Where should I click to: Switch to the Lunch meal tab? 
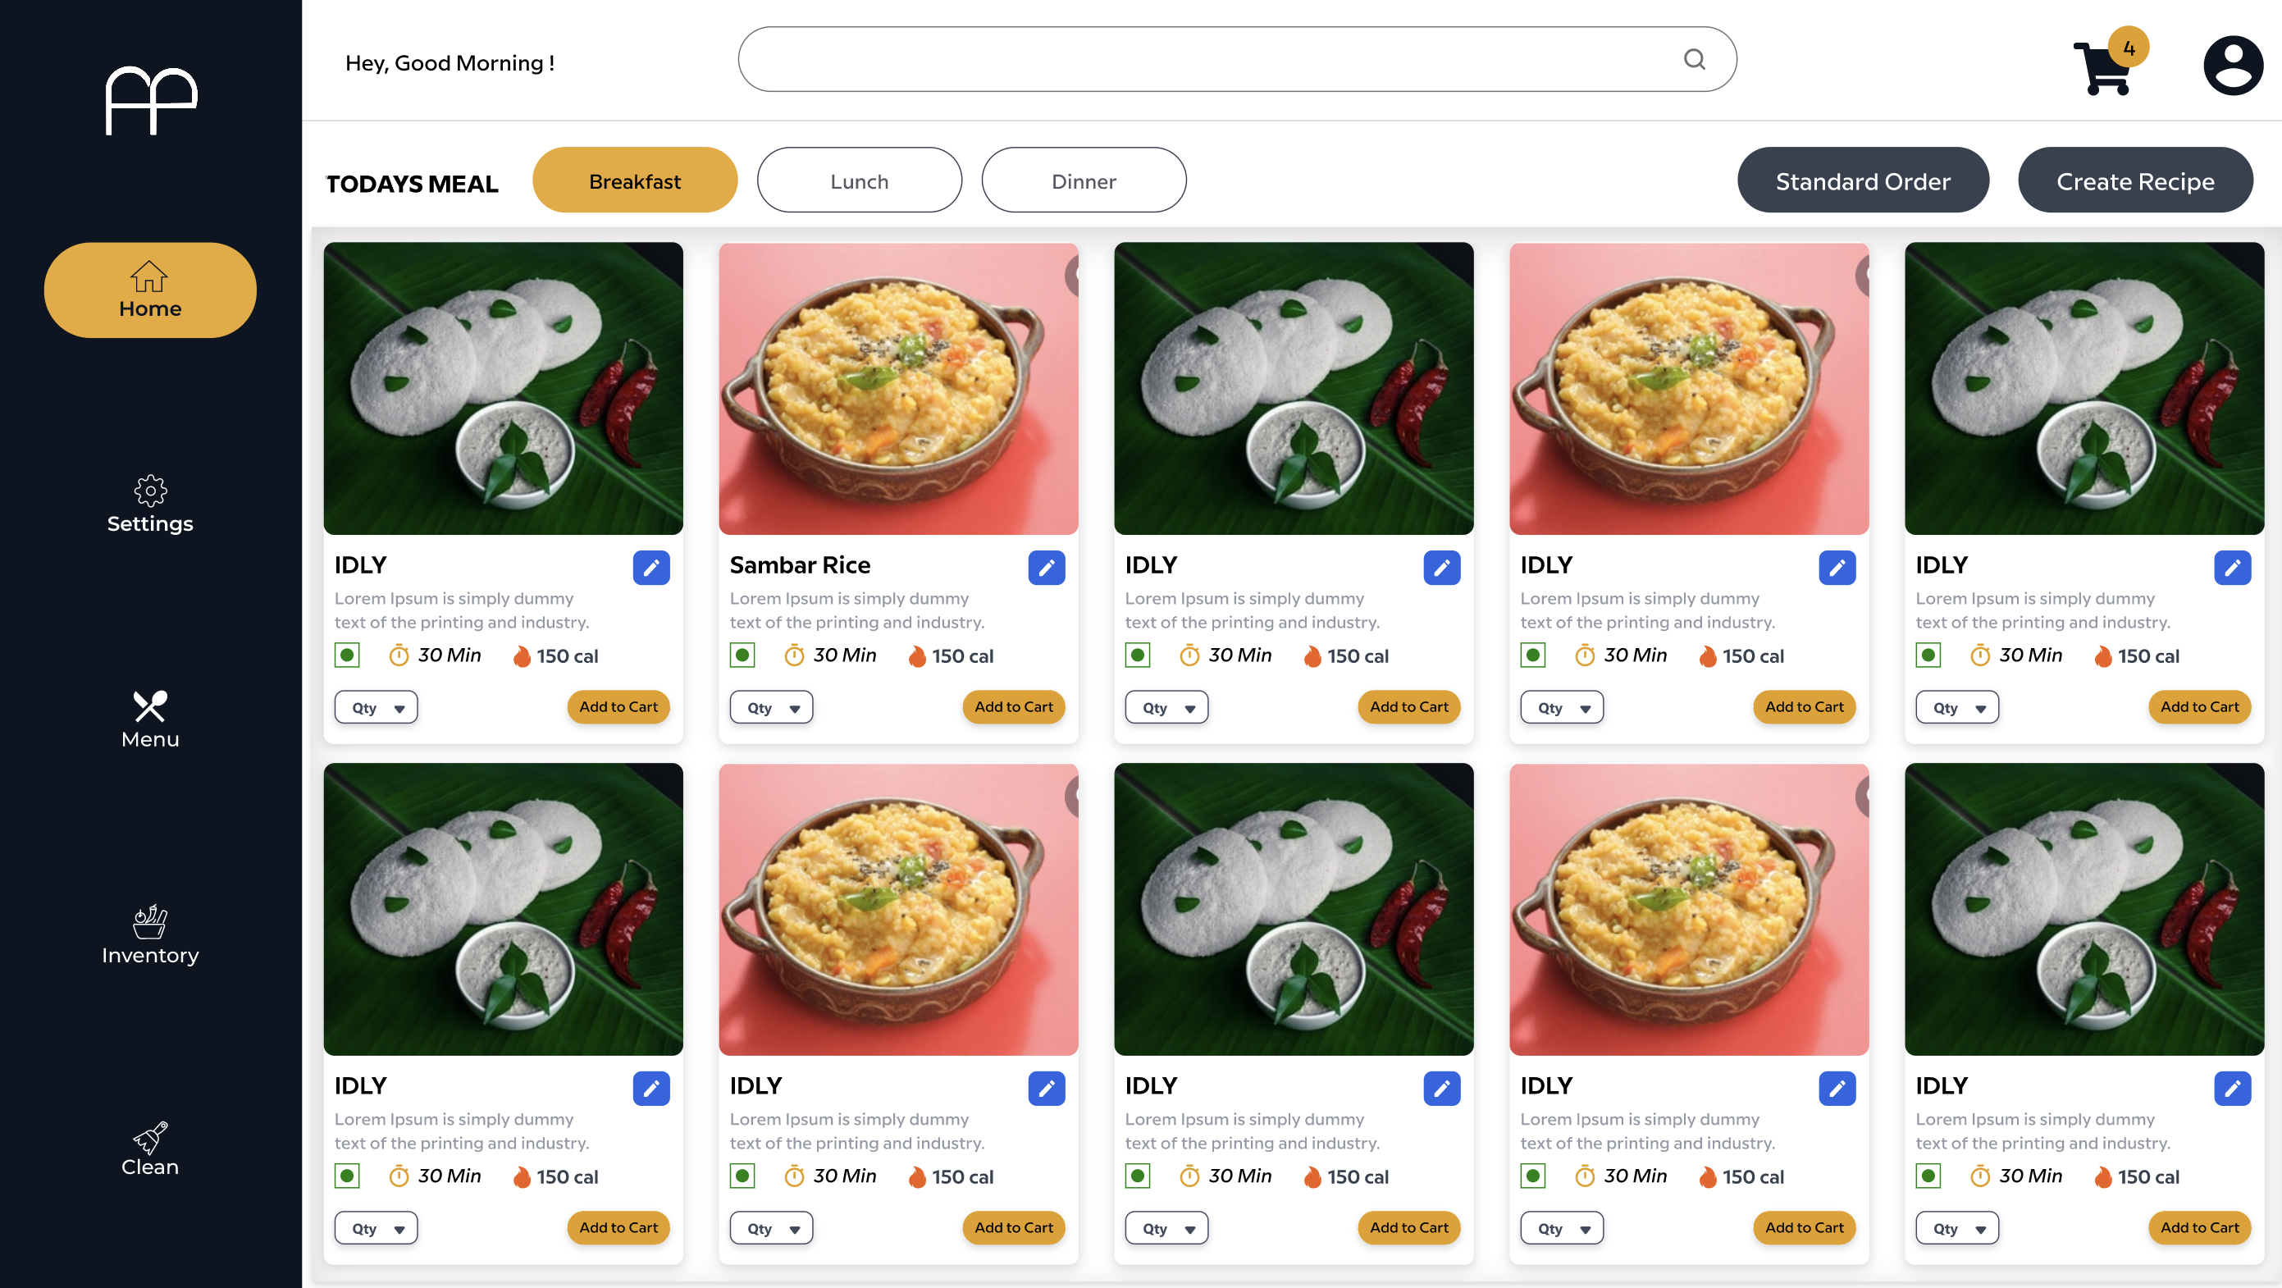click(860, 180)
